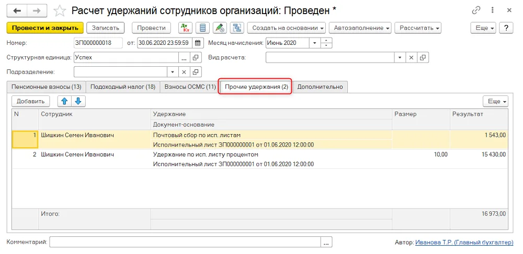Click the Результат column header
The height and width of the screenshot is (254, 523).
(x=479, y=119)
